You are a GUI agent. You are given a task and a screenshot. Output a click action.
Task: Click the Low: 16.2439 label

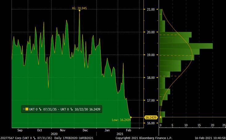click(x=121, y=120)
